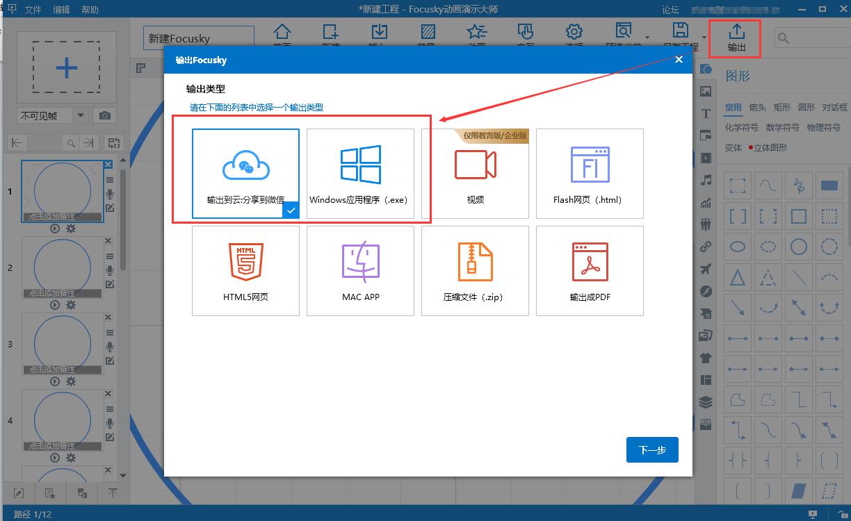Expand the preview dropdown arrow
This screenshot has width=851, height=521.
point(647,38)
